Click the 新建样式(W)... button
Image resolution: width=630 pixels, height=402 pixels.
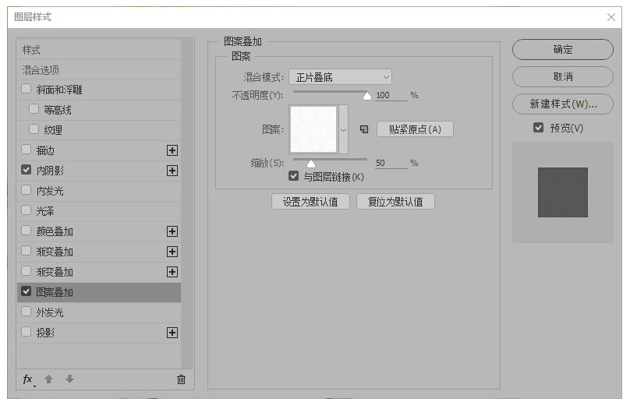(562, 104)
